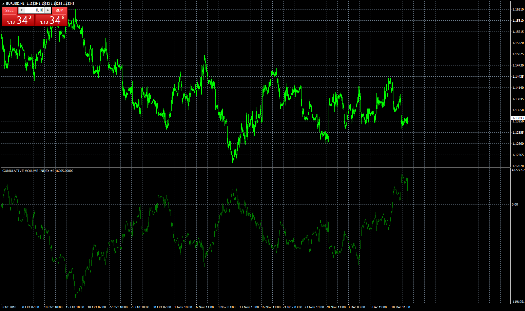This screenshot has width=525, height=311.
Task: Focus the 0.10 lot volume field
Action: coord(35,10)
